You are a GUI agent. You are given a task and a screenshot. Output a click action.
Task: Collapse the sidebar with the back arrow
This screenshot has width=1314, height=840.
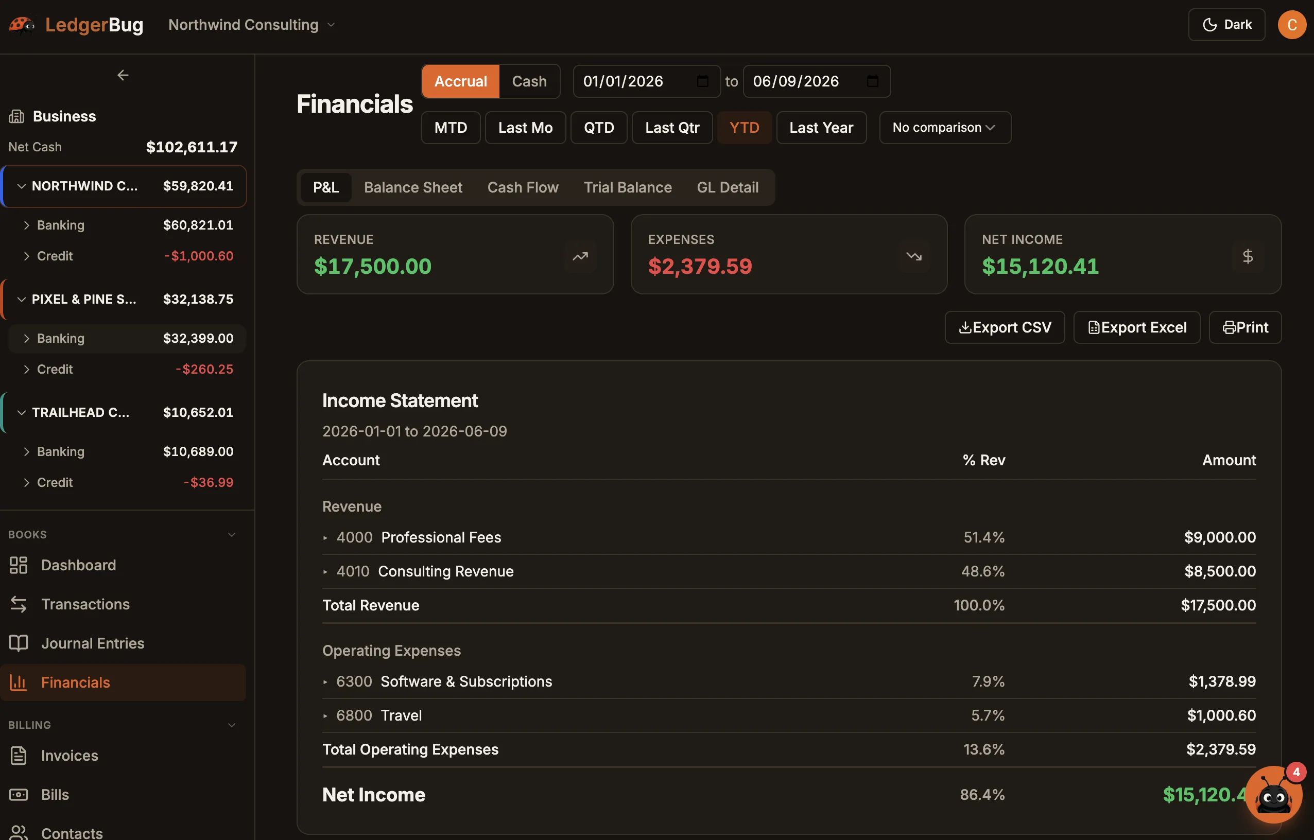coord(123,75)
